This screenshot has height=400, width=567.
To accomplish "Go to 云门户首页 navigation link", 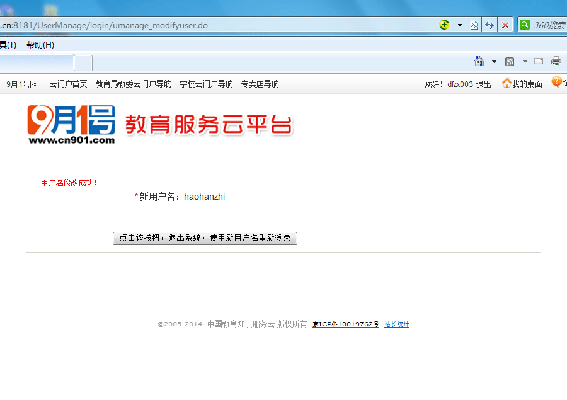I will (68, 84).
